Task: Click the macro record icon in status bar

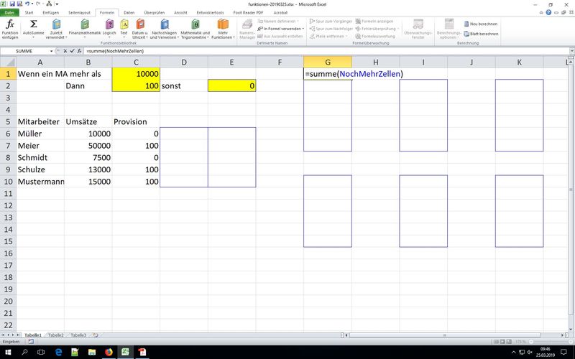Action: click(31, 342)
